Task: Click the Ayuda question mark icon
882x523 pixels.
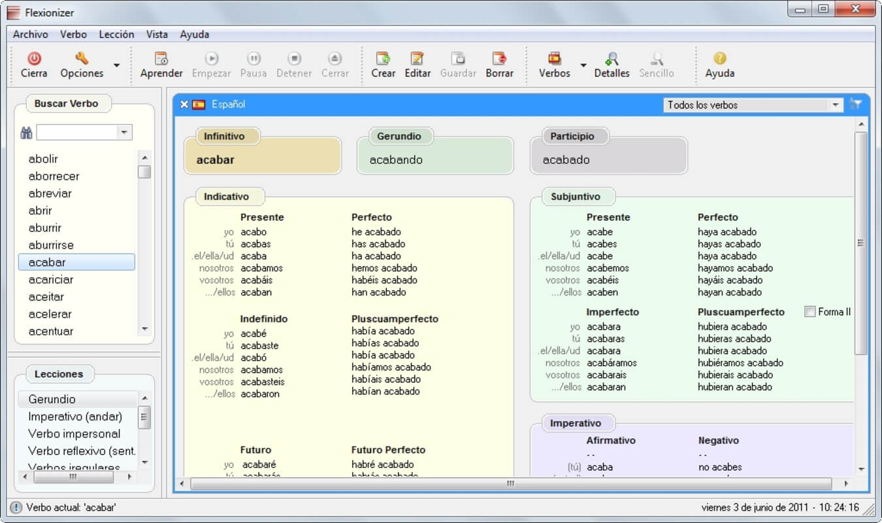Action: 719,59
